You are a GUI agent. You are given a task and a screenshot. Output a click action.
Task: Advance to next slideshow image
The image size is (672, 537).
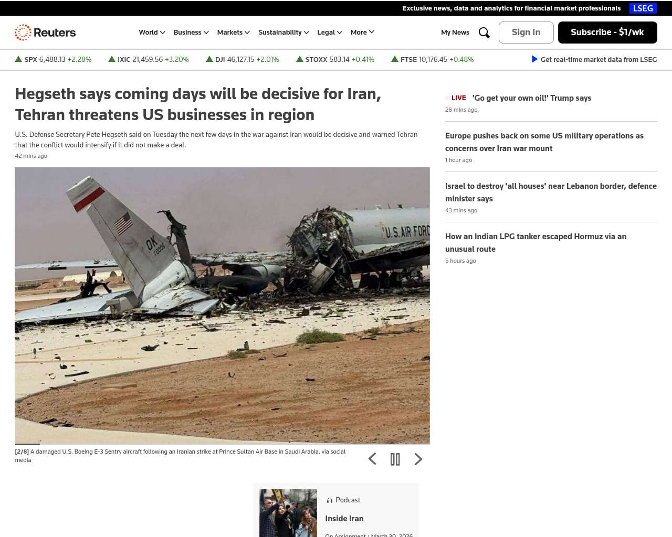(418, 459)
